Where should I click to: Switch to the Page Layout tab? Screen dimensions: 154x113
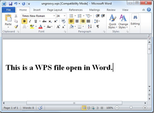[x=55, y=10]
